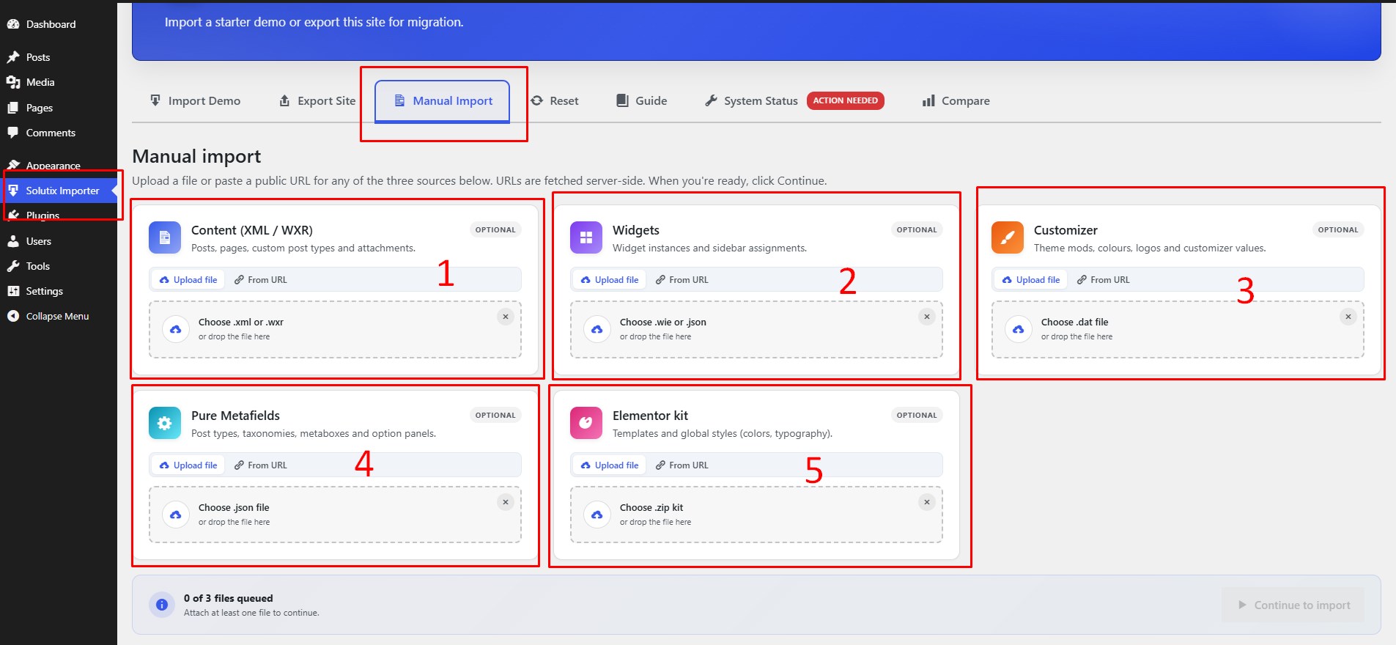Switch to the Compare tab
This screenshot has height=645, width=1396.
tap(956, 101)
